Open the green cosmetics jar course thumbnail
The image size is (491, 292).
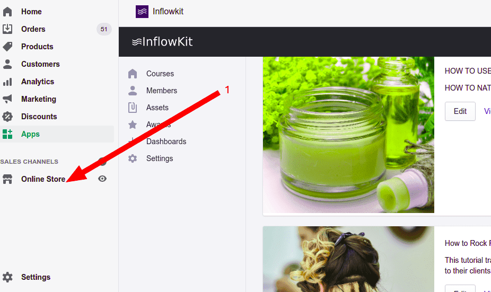(x=348, y=135)
